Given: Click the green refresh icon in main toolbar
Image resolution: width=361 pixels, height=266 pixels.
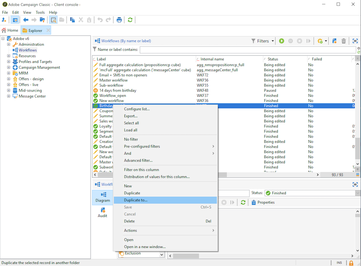Looking at the screenshot, I should (x=130, y=20).
